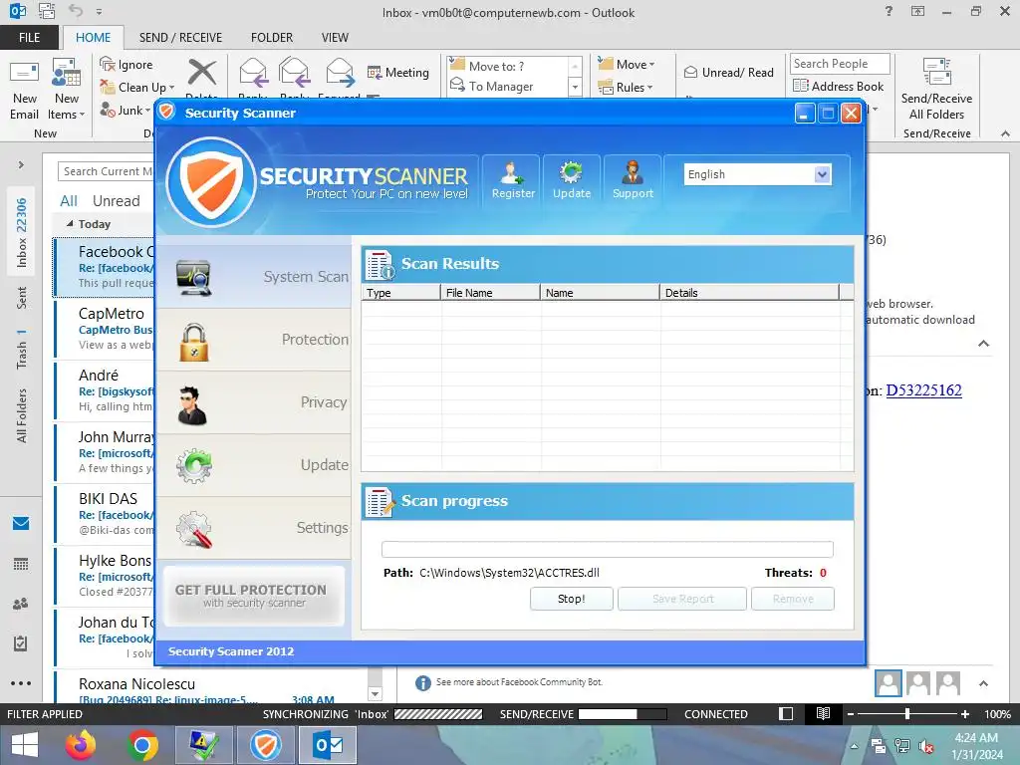Select the 'To Manager' quick step
Screen dimensions: 1020x765
pyautogui.click(x=508, y=87)
